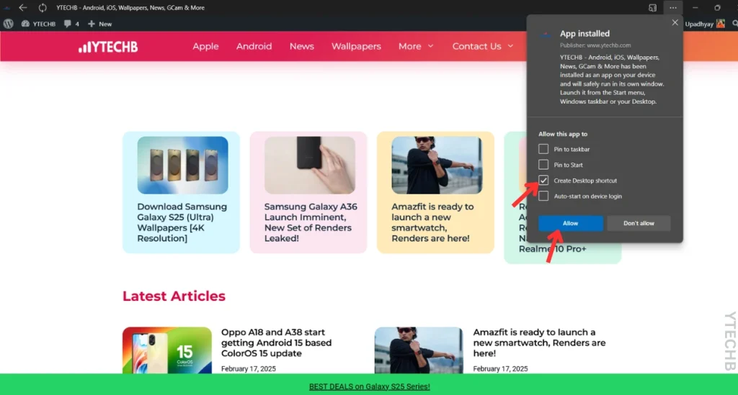Check the Pin to Start box
Image resolution: width=738 pixels, height=395 pixels.
pyautogui.click(x=543, y=165)
